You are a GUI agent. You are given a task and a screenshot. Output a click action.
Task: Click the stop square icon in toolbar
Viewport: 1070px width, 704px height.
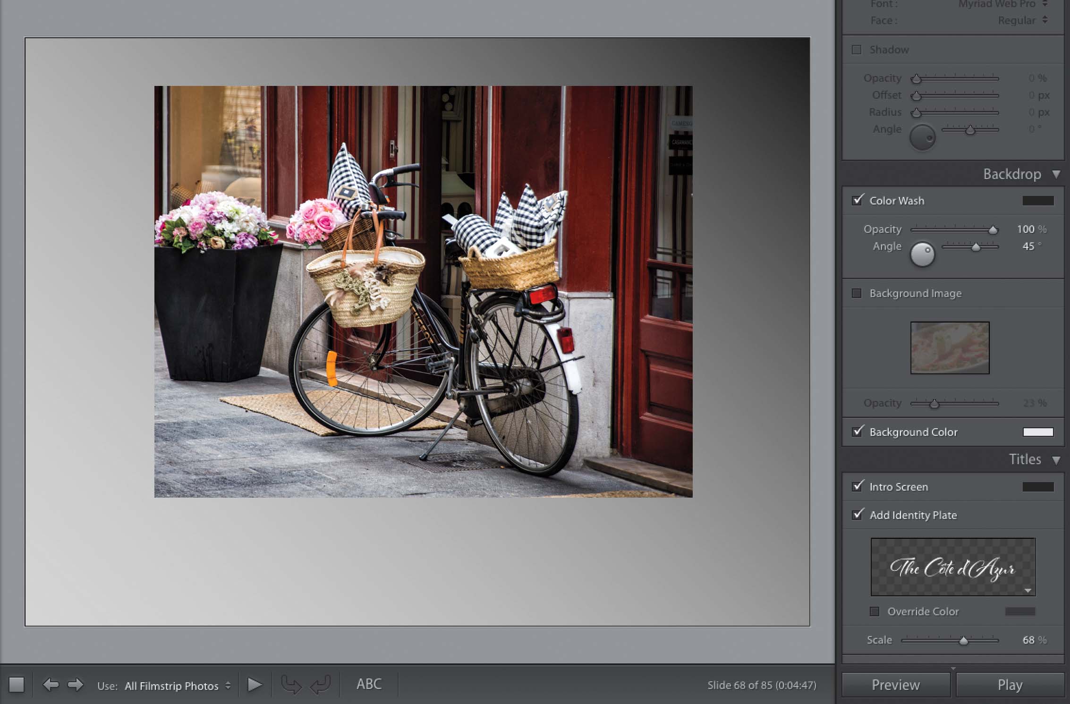pos(17,684)
